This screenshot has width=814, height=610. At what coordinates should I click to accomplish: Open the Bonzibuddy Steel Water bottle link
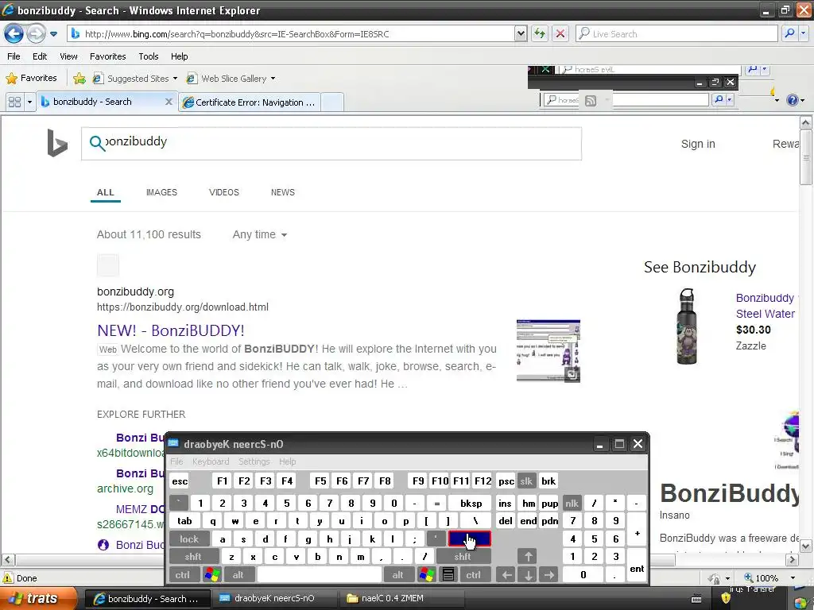pyautogui.click(x=766, y=306)
